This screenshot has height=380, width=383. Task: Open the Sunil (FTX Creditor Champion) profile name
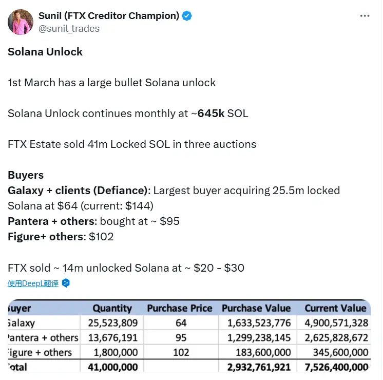tap(109, 15)
